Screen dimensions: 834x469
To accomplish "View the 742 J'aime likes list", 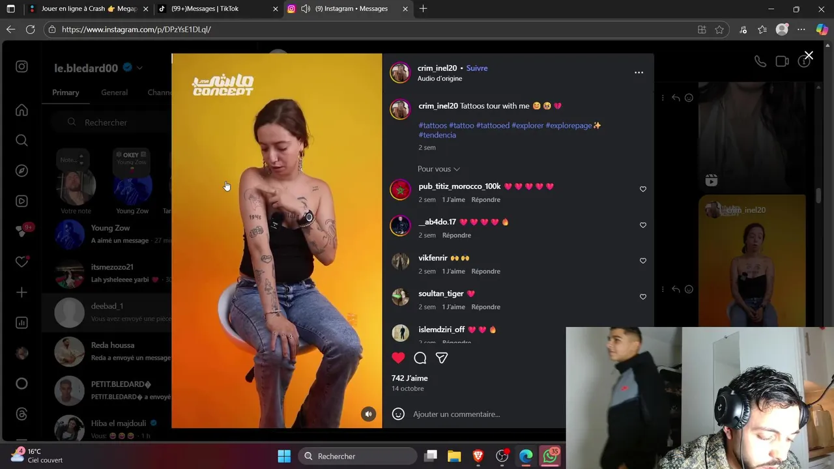I will pyautogui.click(x=409, y=378).
